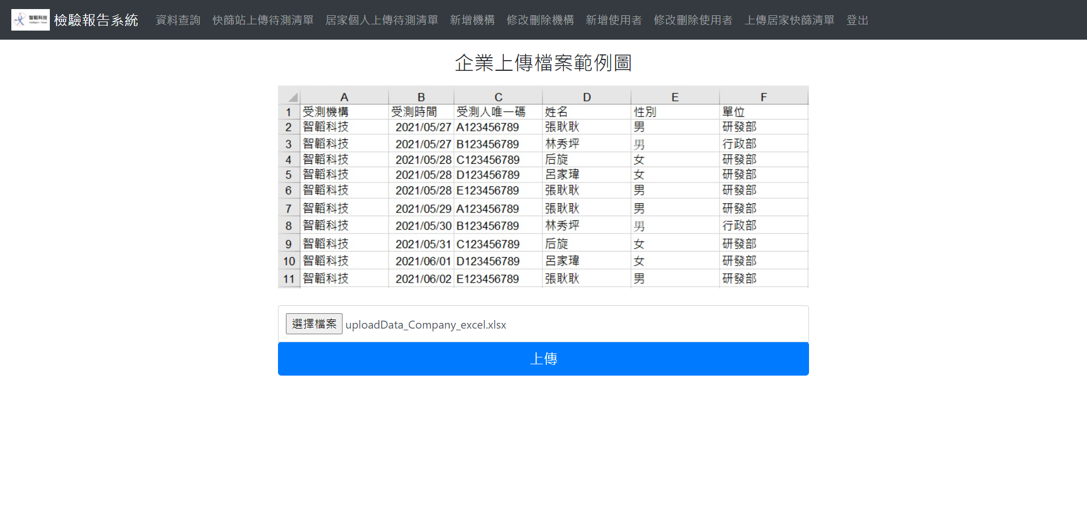Open 居家個人上傳待測清單 menu link
This screenshot has height=511, width=1087.
[x=382, y=20]
